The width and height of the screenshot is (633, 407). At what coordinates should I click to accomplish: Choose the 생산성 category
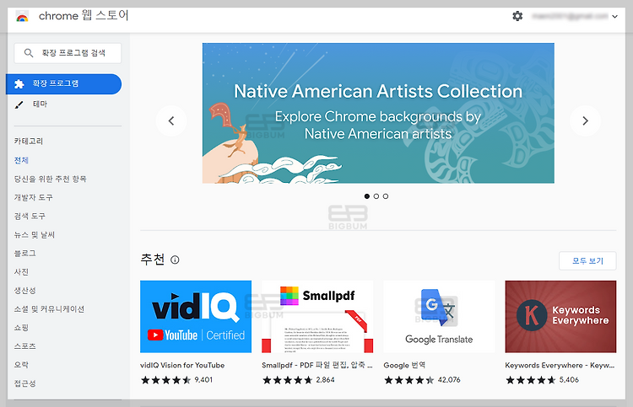pyautogui.click(x=25, y=290)
